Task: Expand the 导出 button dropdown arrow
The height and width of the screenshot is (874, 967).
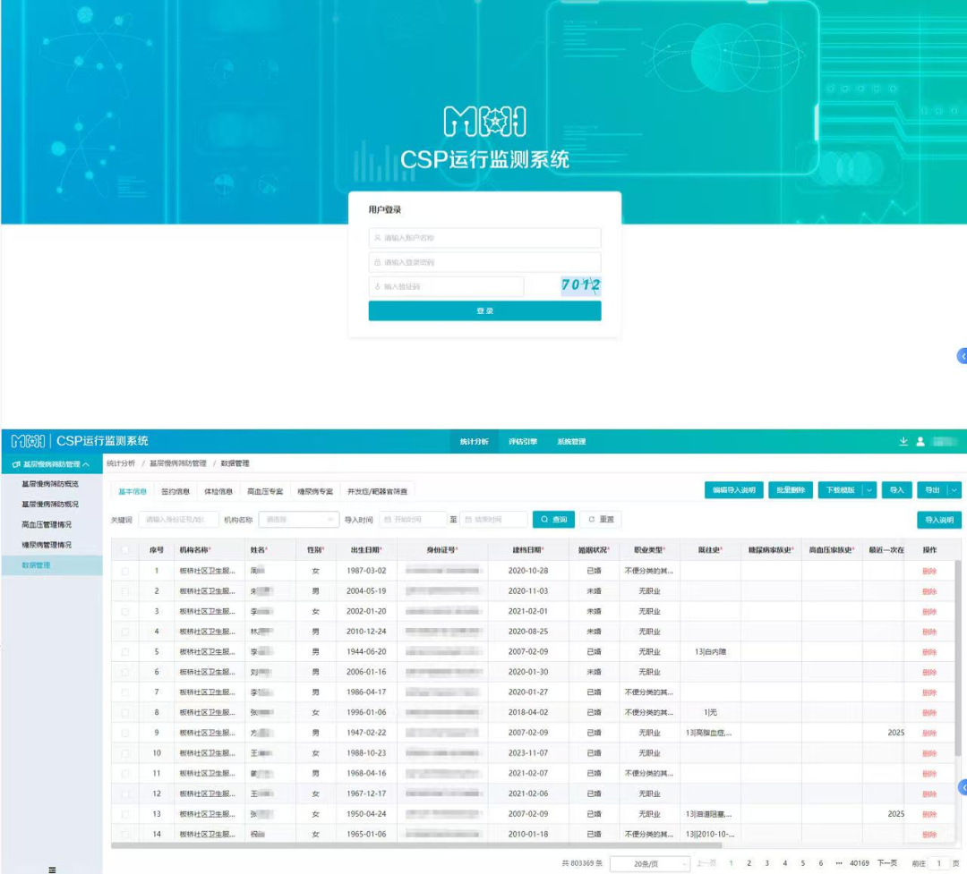Action: pos(954,490)
